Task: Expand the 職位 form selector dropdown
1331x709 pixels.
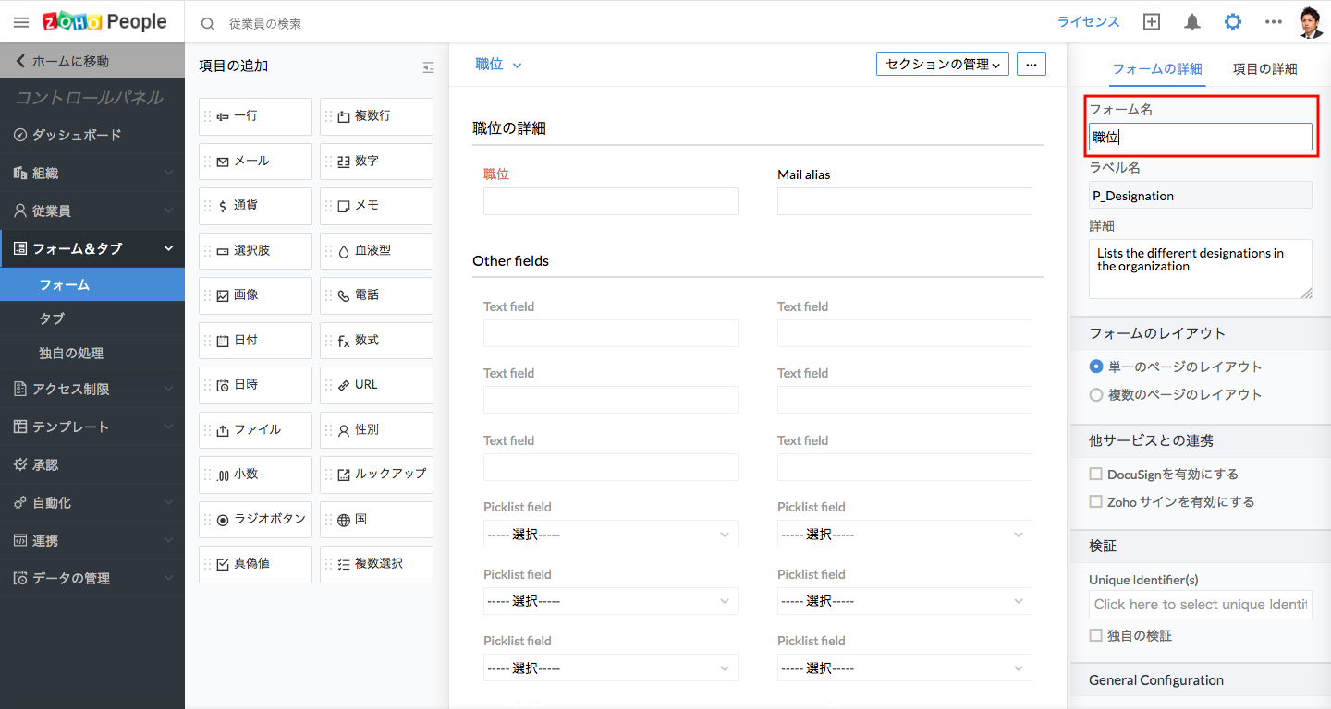Action: click(x=499, y=65)
